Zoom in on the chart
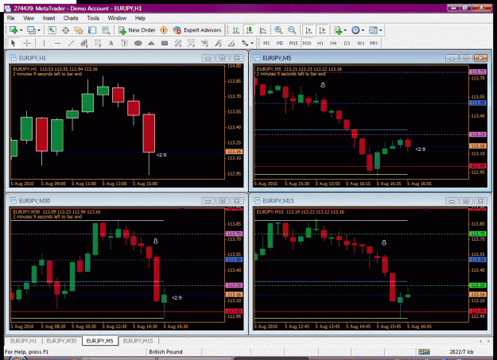The height and width of the screenshot is (360, 497). coord(278,30)
